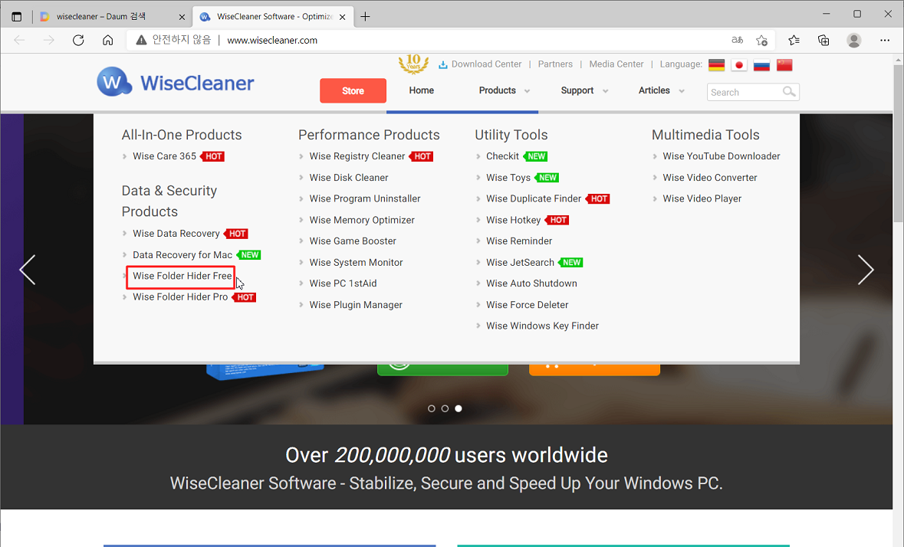Go to browser home icon

(x=108, y=41)
